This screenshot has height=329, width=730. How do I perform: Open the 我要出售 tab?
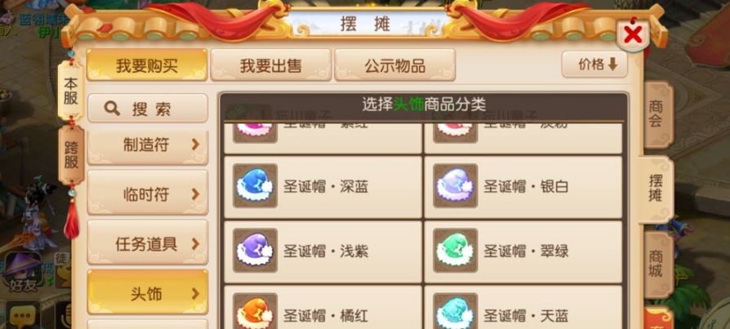271,65
